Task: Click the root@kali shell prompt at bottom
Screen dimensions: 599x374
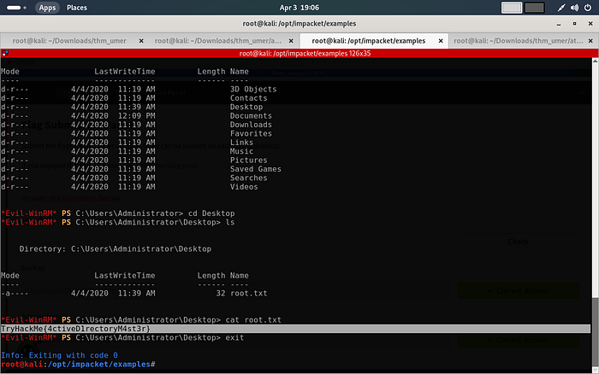Action: pyautogui.click(x=78, y=364)
